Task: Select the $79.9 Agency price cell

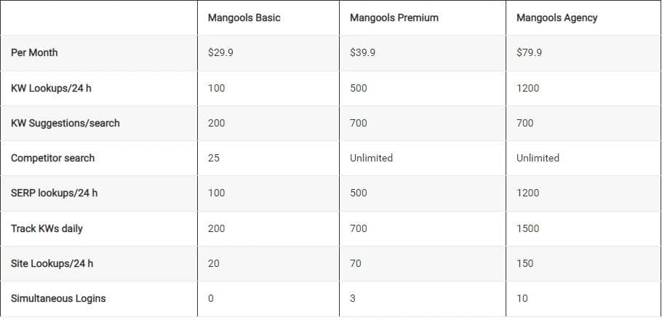Action: pos(529,52)
